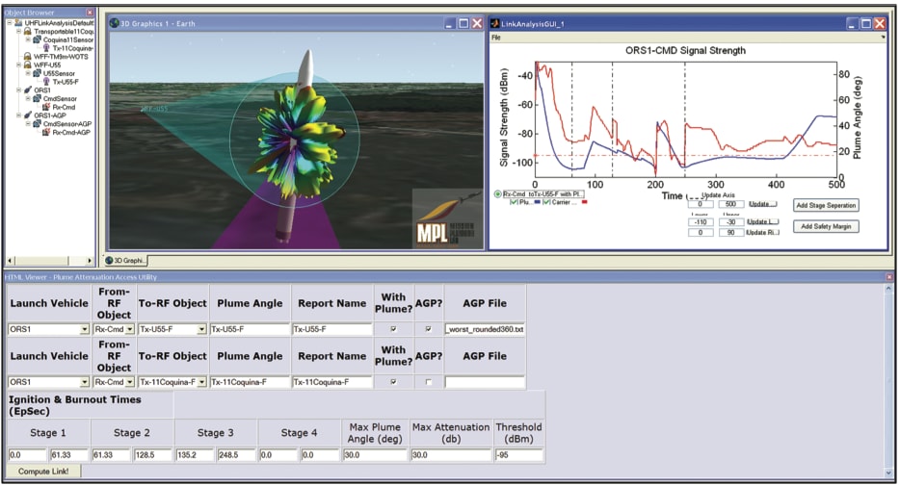Click the Update Right axis button
900x485 pixels.
763,232
